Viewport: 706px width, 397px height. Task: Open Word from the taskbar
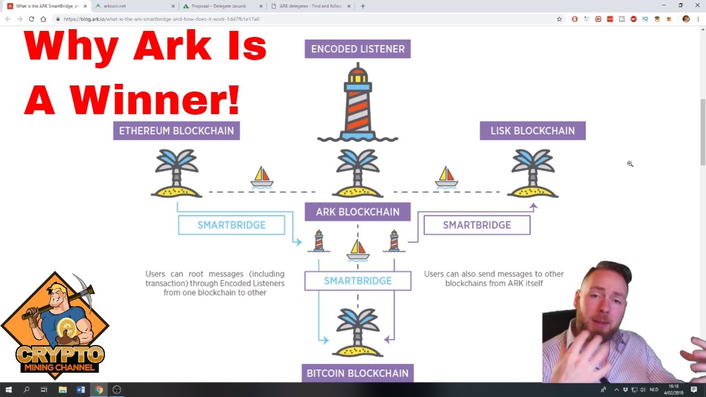click(x=81, y=389)
